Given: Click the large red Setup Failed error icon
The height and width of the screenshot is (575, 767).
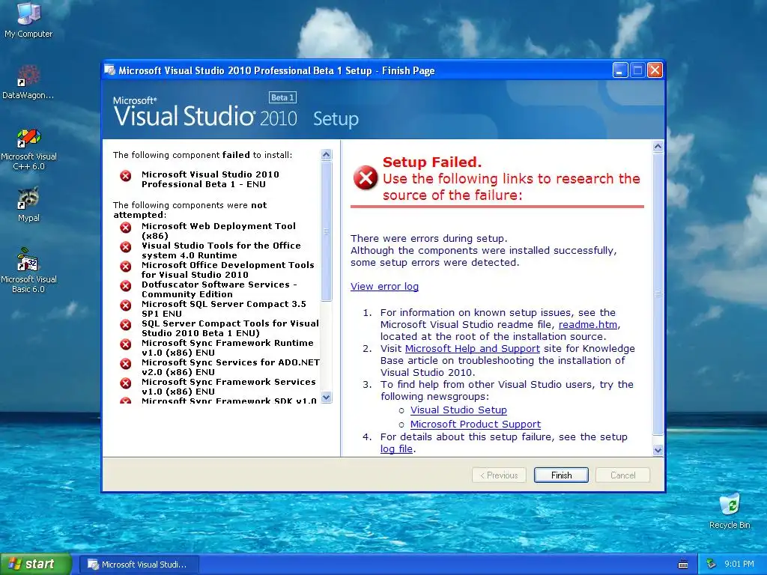Looking at the screenshot, I should [366, 177].
